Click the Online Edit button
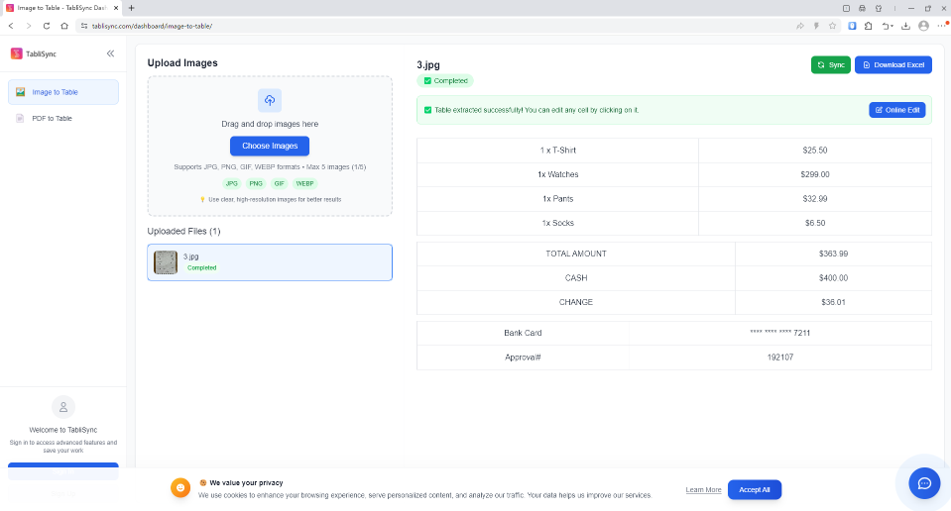Viewport: 951px width, 511px height. (x=897, y=110)
